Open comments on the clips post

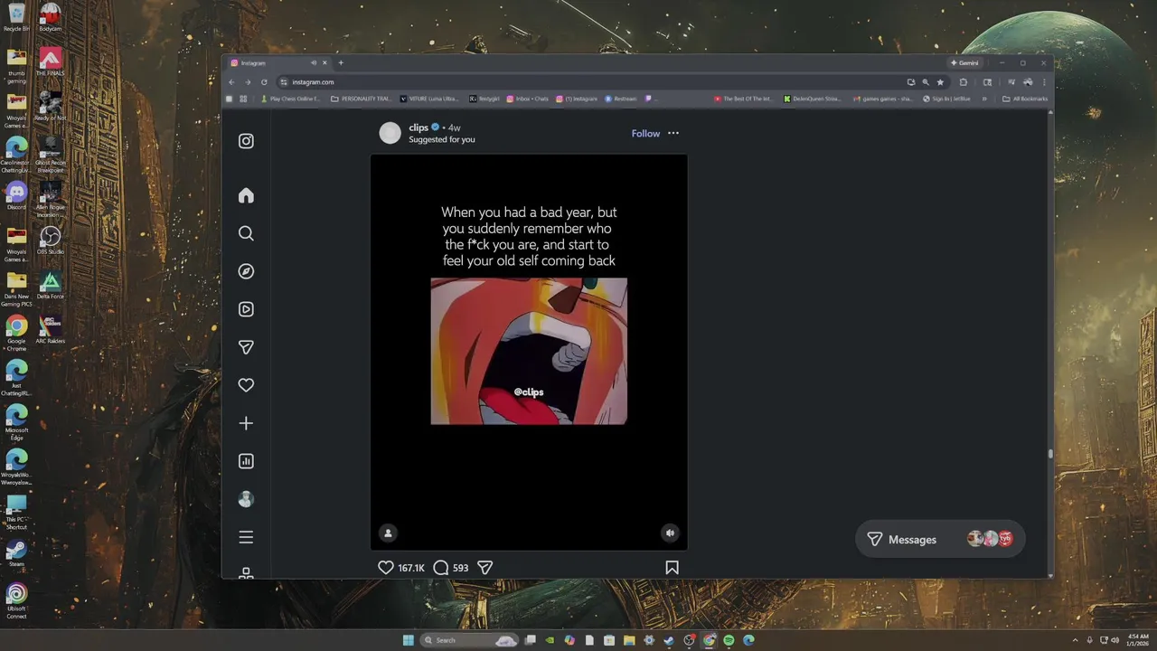coord(441,568)
